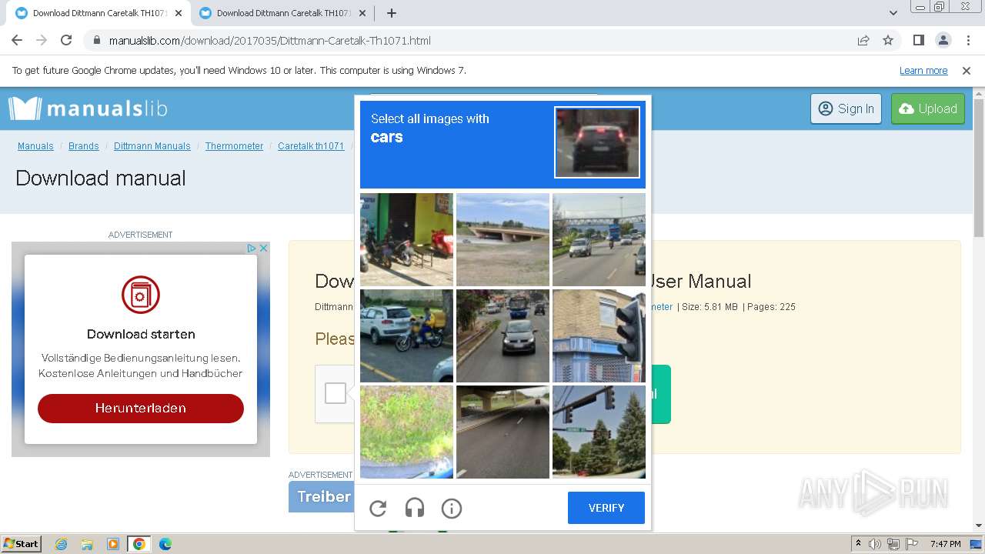Open Chrome from taskbar
Viewport: 985px width, 554px height.
[x=139, y=544]
